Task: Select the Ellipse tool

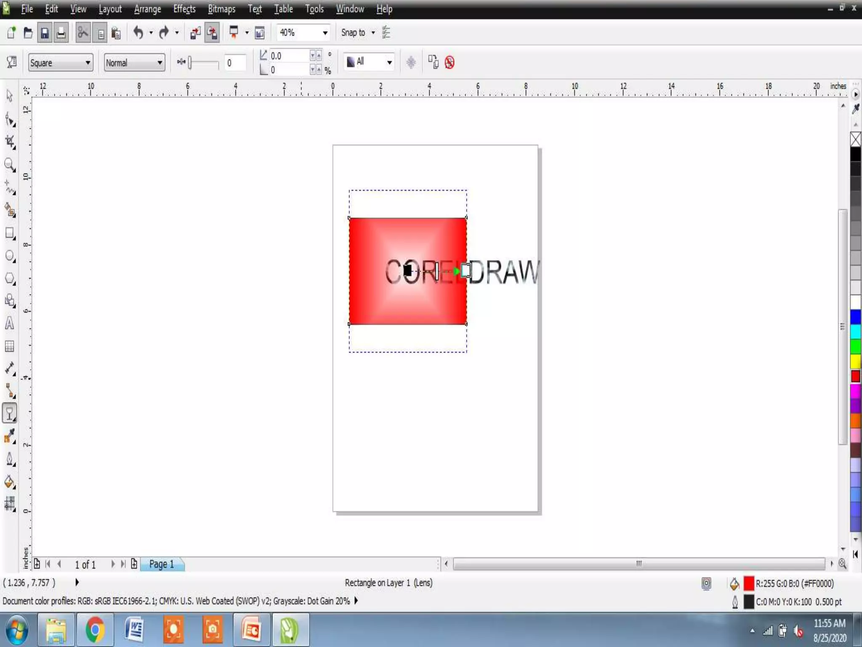Action: coord(10,256)
